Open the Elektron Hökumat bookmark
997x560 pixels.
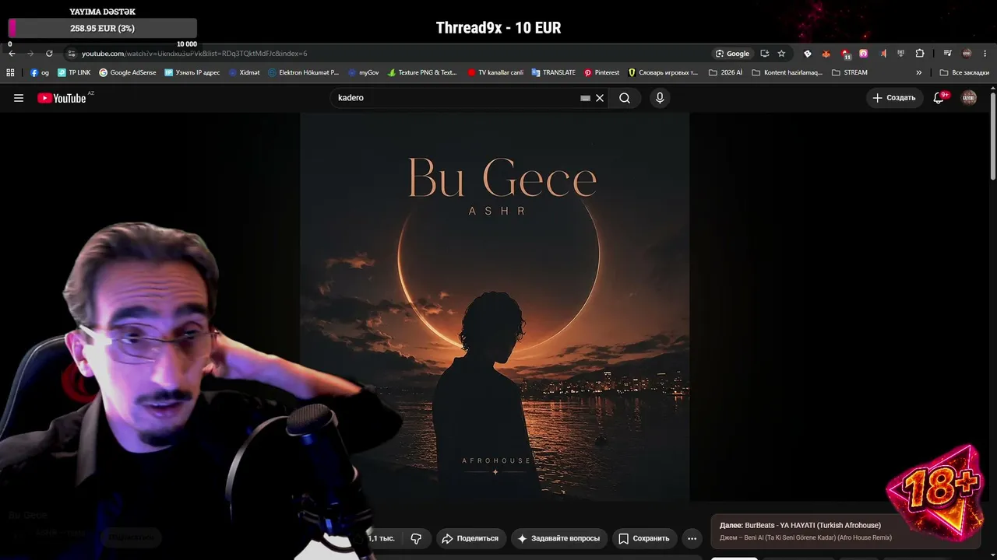click(303, 72)
